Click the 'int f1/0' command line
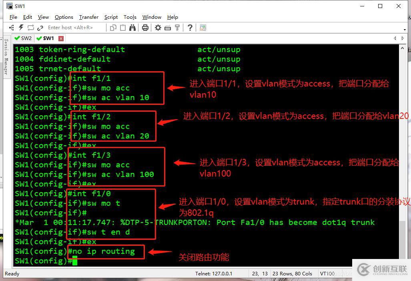 click(x=63, y=193)
